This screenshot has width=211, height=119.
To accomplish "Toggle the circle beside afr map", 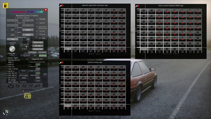I will click(x=31, y=46).
